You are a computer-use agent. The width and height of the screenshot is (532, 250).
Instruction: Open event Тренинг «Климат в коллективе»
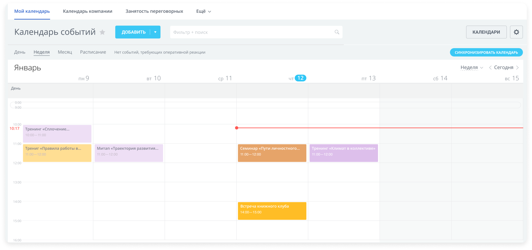tap(344, 153)
